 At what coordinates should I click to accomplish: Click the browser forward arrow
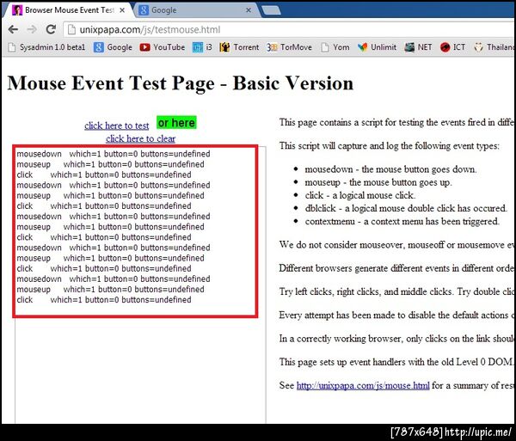(32, 29)
